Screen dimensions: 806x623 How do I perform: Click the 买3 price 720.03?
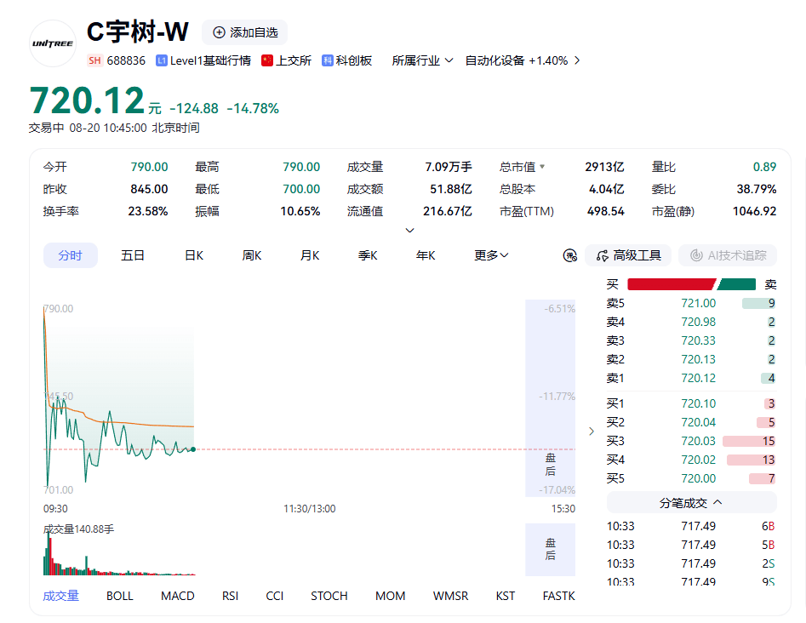[699, 441]
